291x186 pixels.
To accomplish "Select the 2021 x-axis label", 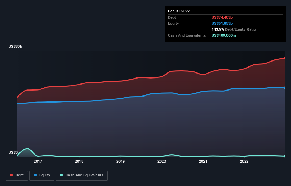I will pyautogui.click(x=203, y=161).
